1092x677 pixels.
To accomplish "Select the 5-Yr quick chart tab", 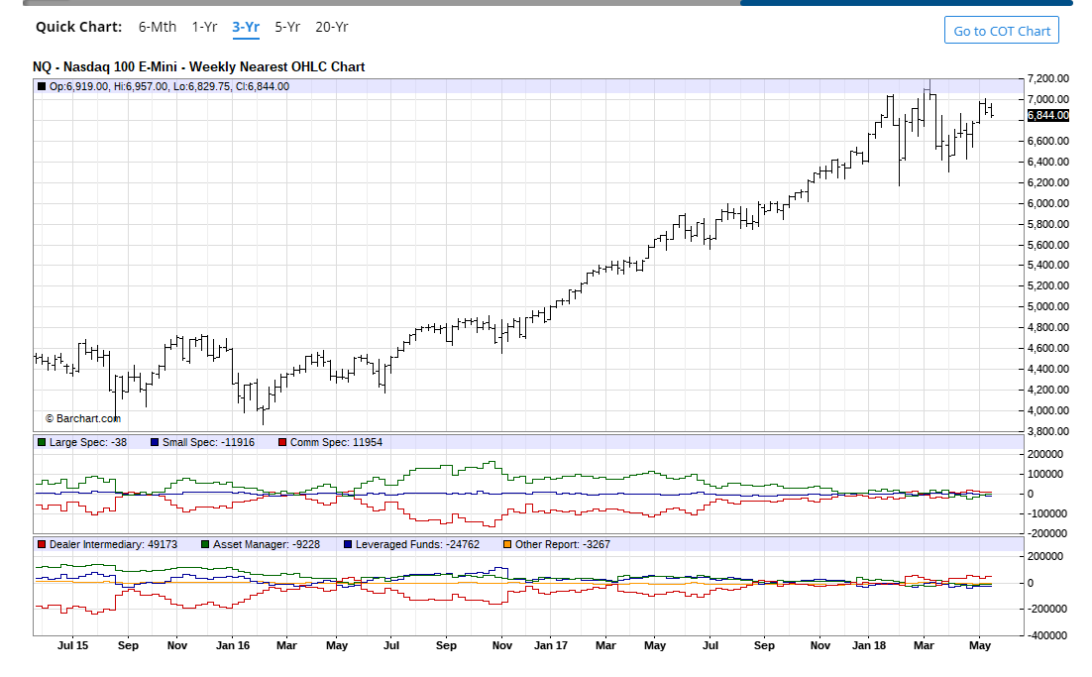I will tap(287, 27).
